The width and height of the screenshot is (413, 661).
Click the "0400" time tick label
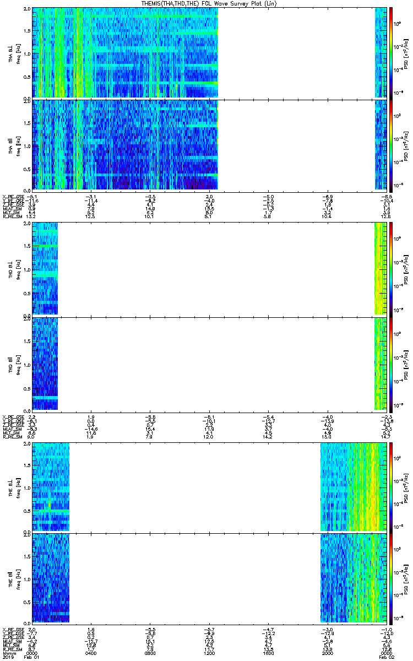[x=91, y=653]
